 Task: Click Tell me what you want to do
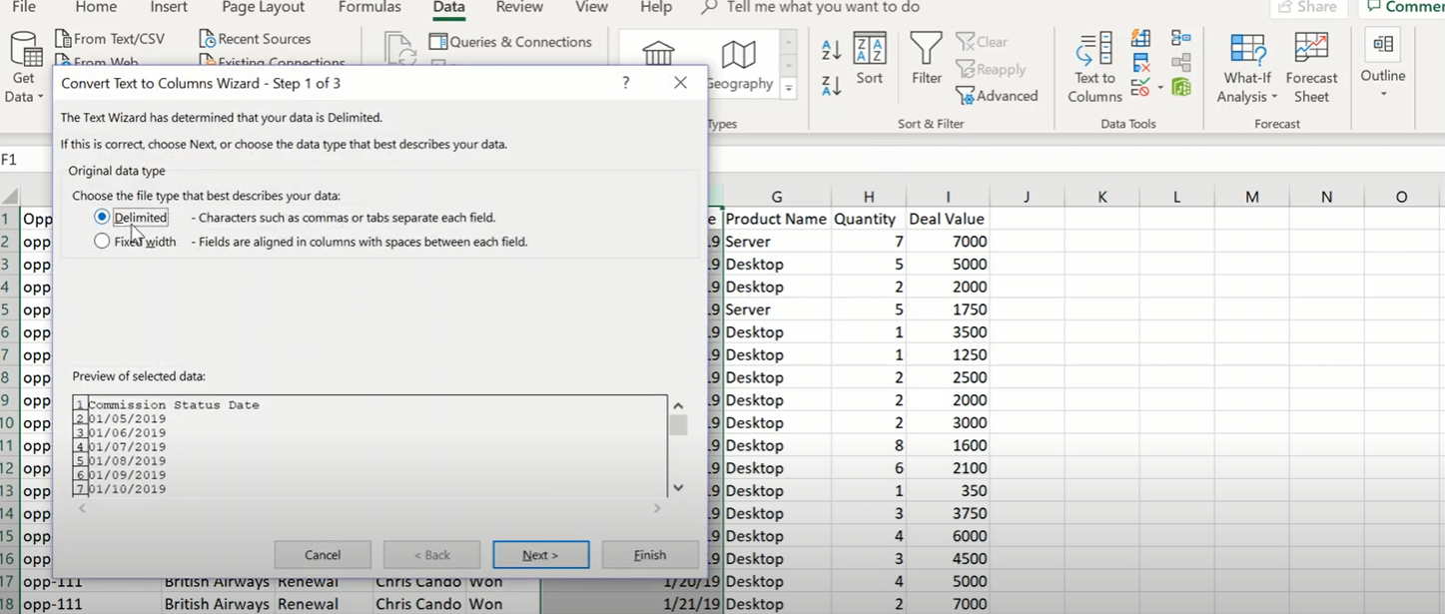(x=810, y=7)
